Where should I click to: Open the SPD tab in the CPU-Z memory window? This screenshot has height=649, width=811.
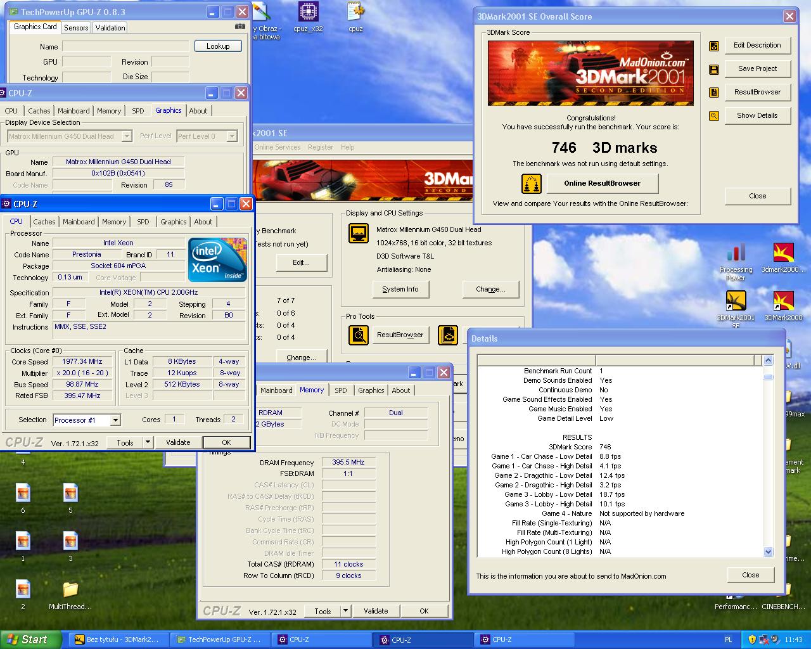341,390
